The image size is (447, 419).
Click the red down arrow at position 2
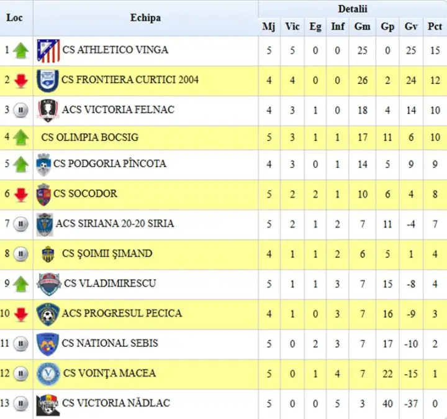point(21,81)
